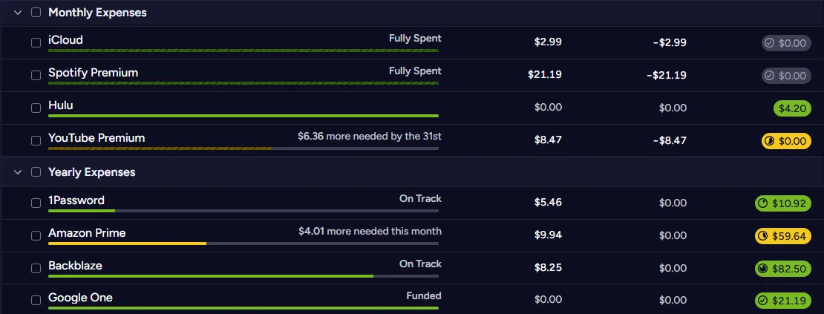The image size is (824, 314).
Task: Click Amazon Prime's yellow progress bar
Action: click(127, 243)
